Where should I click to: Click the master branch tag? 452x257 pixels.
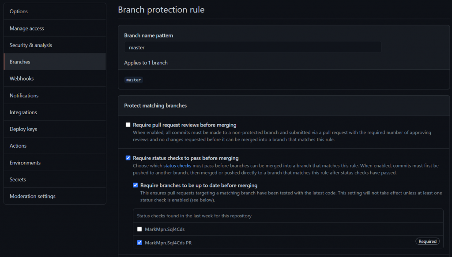[134, 80]
